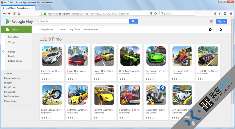Open the Google Play help question icon
This screenshot has width=235, height=129.
[x=210, y=30]
